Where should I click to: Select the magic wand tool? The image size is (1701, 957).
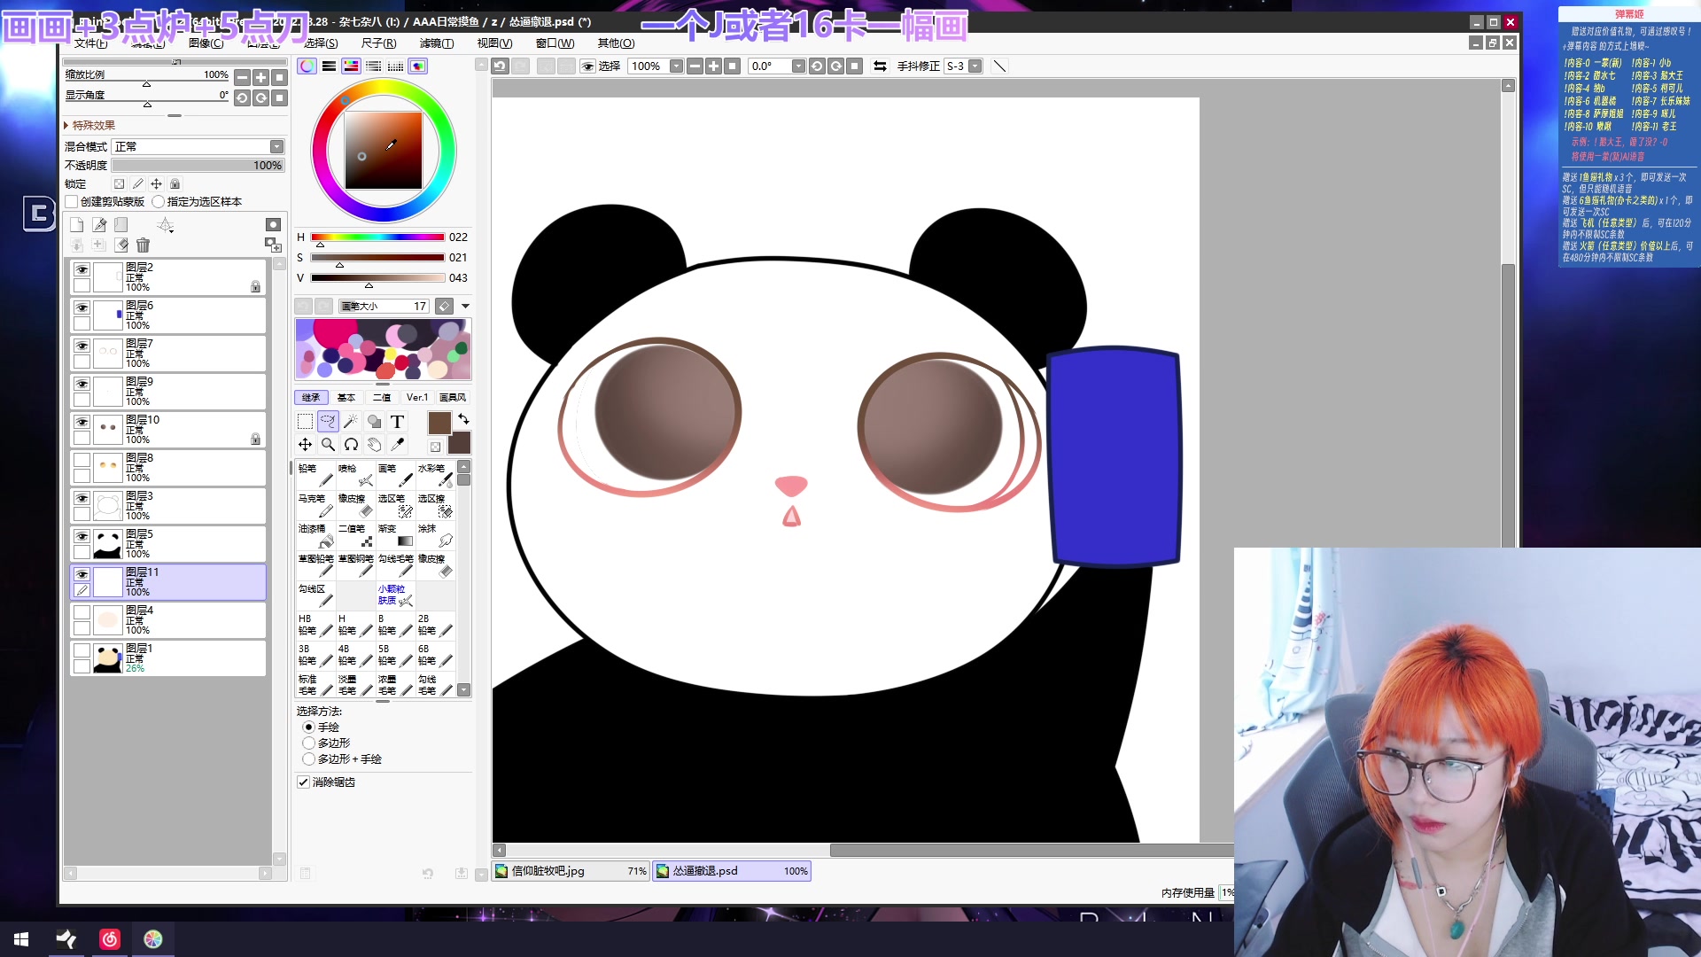(351, 422)
